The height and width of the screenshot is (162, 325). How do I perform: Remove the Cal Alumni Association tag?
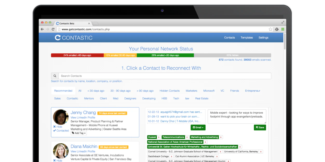217,156
